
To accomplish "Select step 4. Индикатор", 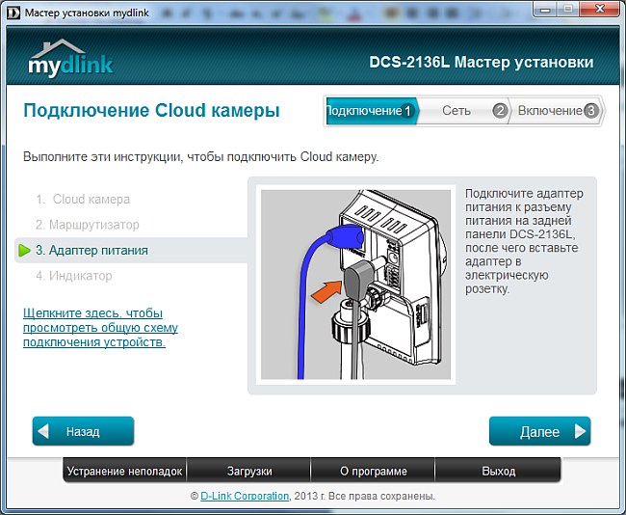I will pyautogui.click(x=74, y=276).
